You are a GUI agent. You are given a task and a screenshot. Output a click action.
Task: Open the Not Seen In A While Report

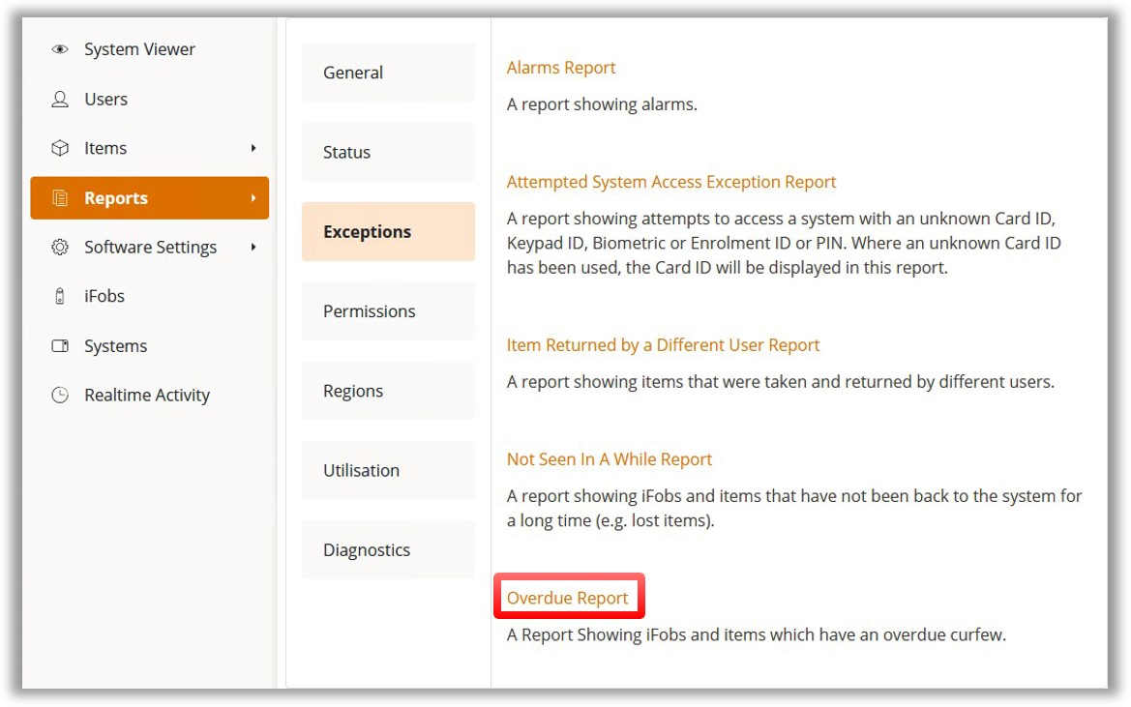pyautogui.click(x=610, y=459)
